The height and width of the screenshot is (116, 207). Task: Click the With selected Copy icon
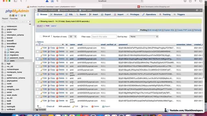point(82,106)
